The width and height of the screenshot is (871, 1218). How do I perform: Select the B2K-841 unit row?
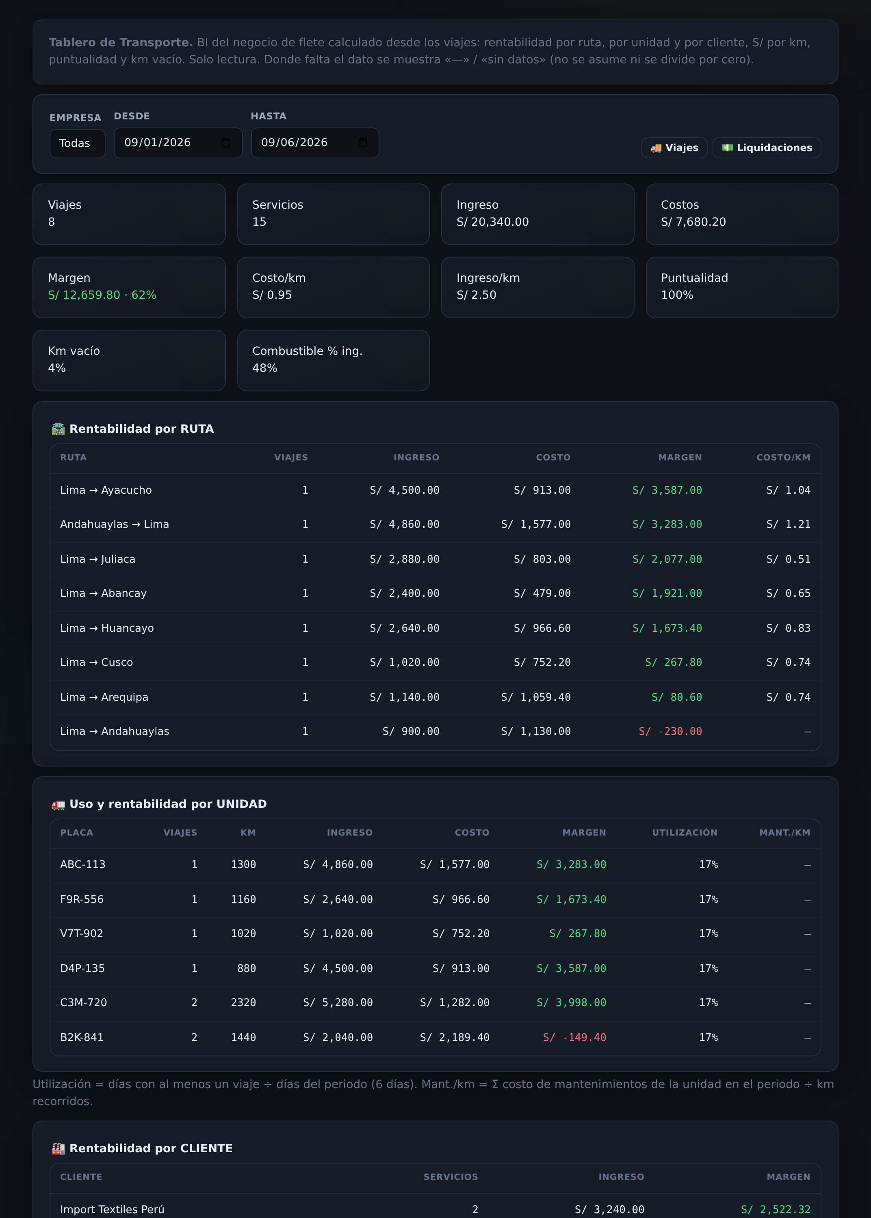click(435, 1037)
